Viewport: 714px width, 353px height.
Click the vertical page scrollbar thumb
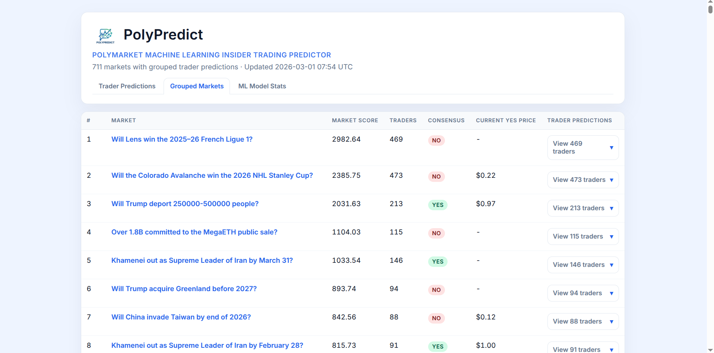(710, 9)
